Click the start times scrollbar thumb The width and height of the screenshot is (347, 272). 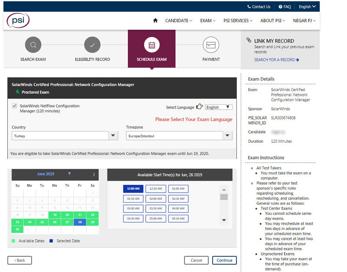point(224,197)
